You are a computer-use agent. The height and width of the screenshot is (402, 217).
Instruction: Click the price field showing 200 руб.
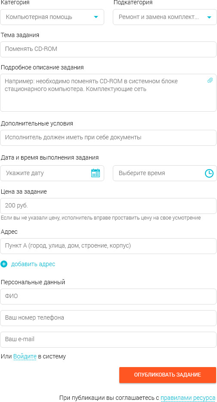(x=108, y=206)
